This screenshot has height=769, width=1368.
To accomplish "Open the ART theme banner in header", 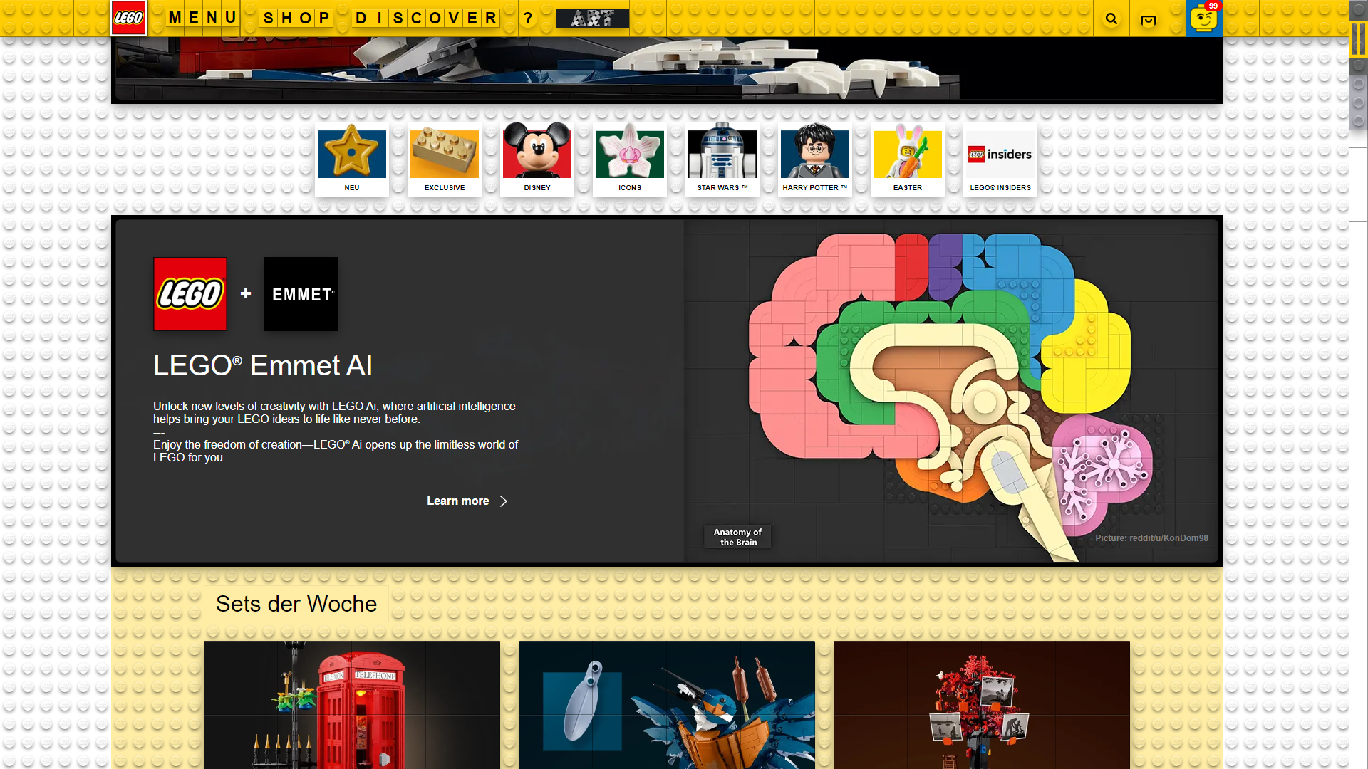I will (593, 18).
